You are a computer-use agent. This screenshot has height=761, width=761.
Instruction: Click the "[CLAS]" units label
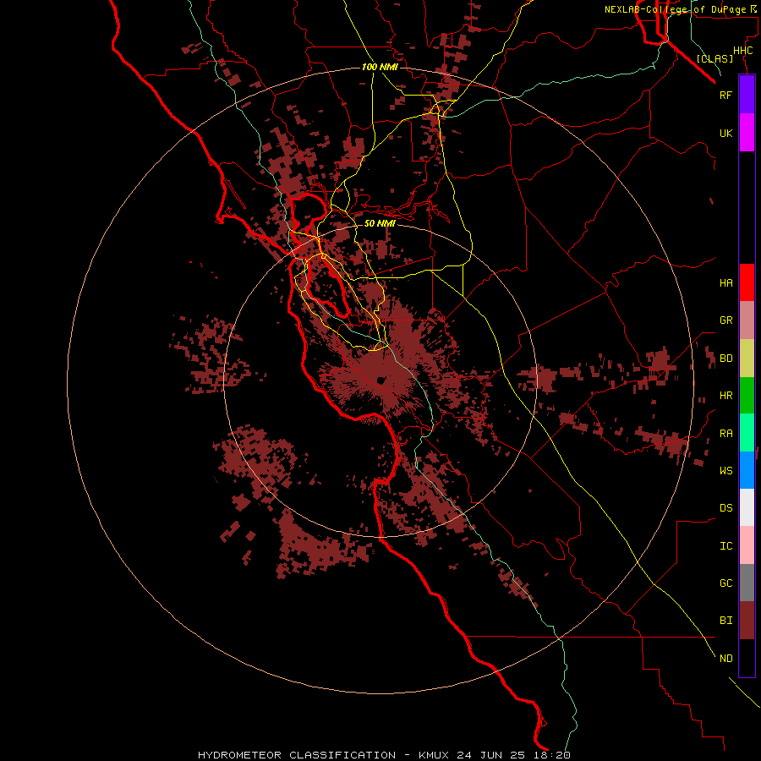click(x=714, y=58)
